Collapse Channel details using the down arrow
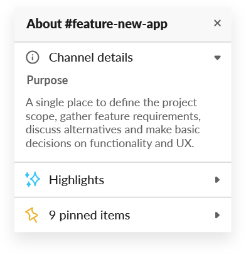The height and width of the screenshot is (254, 246). (218, 58)
